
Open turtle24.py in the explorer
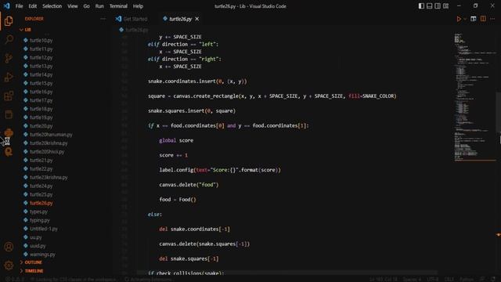coord(41,186)
